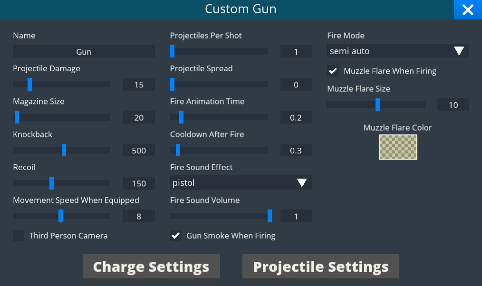Open Projectile Settings
The height and width of the screenshot is (286, 482).
tap(320, 267)
